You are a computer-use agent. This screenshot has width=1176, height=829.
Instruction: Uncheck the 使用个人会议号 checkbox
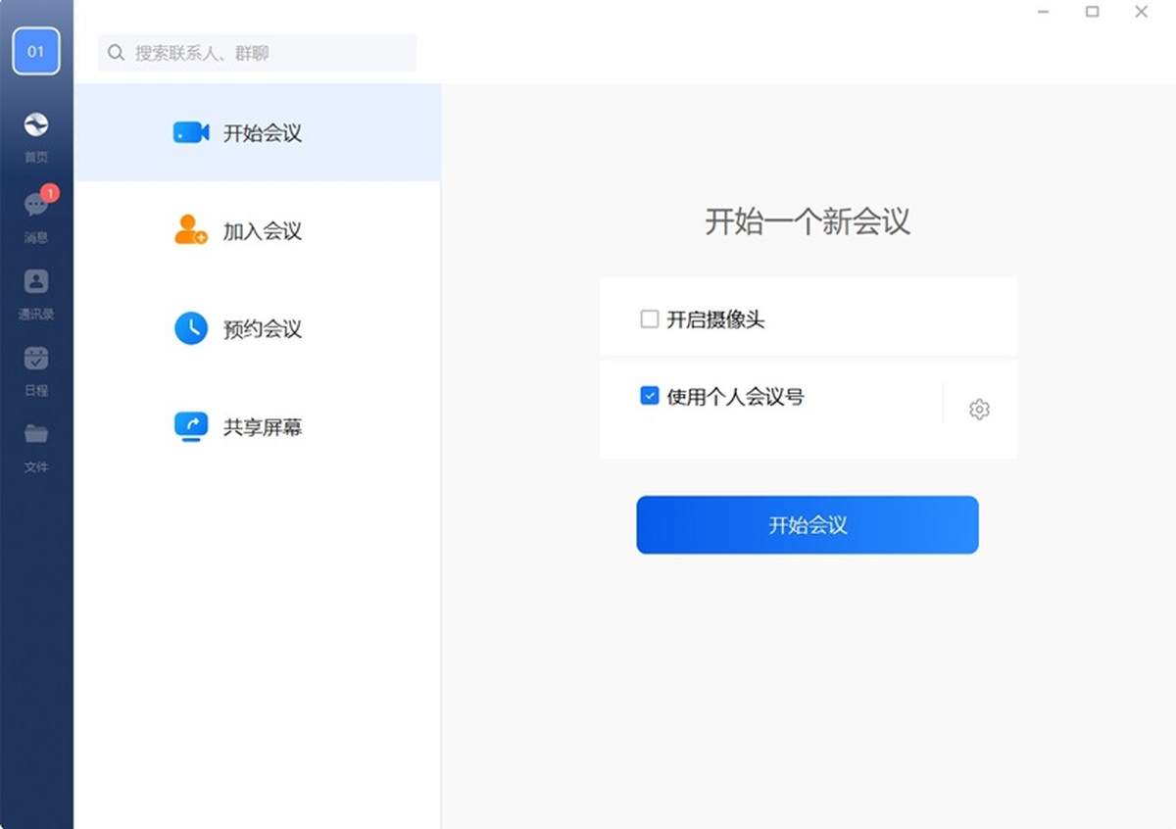pyautogui.click(x=649, y=396)
